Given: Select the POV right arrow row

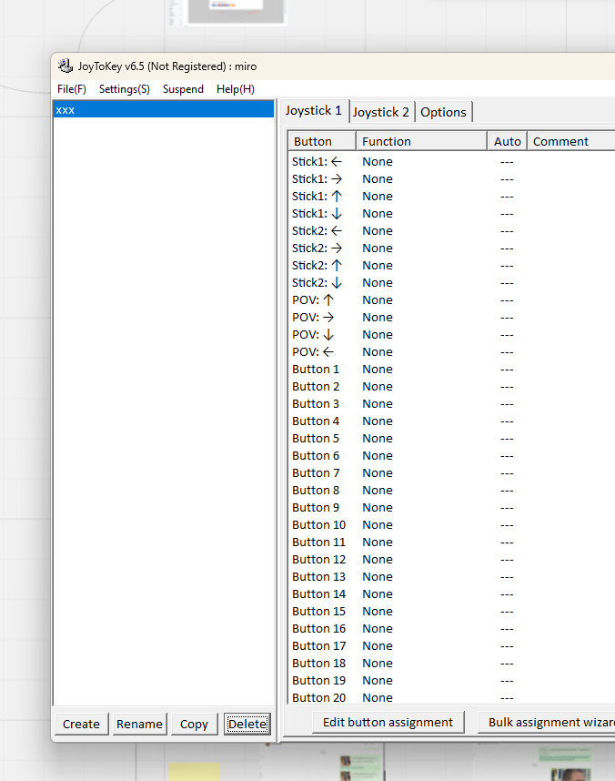Looking at the screenshot, I should 451,318.
